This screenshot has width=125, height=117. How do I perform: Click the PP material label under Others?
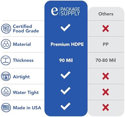[x=106, y=44]
